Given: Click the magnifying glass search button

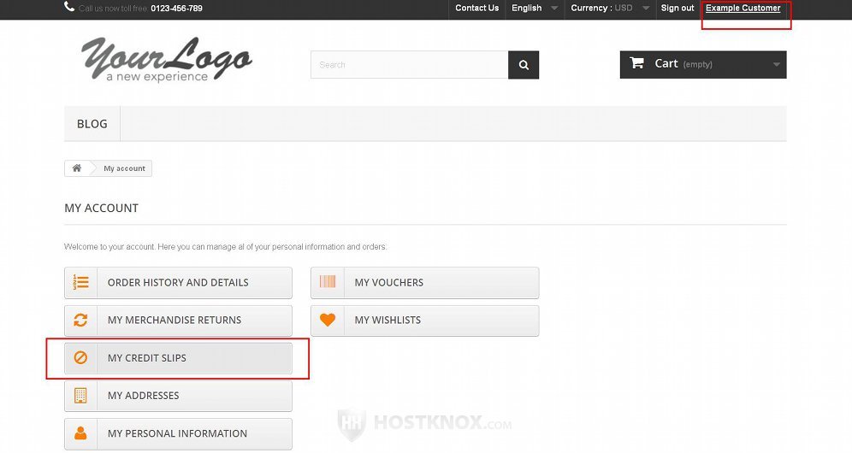Looking at the screenshot, I should (524, 65).
